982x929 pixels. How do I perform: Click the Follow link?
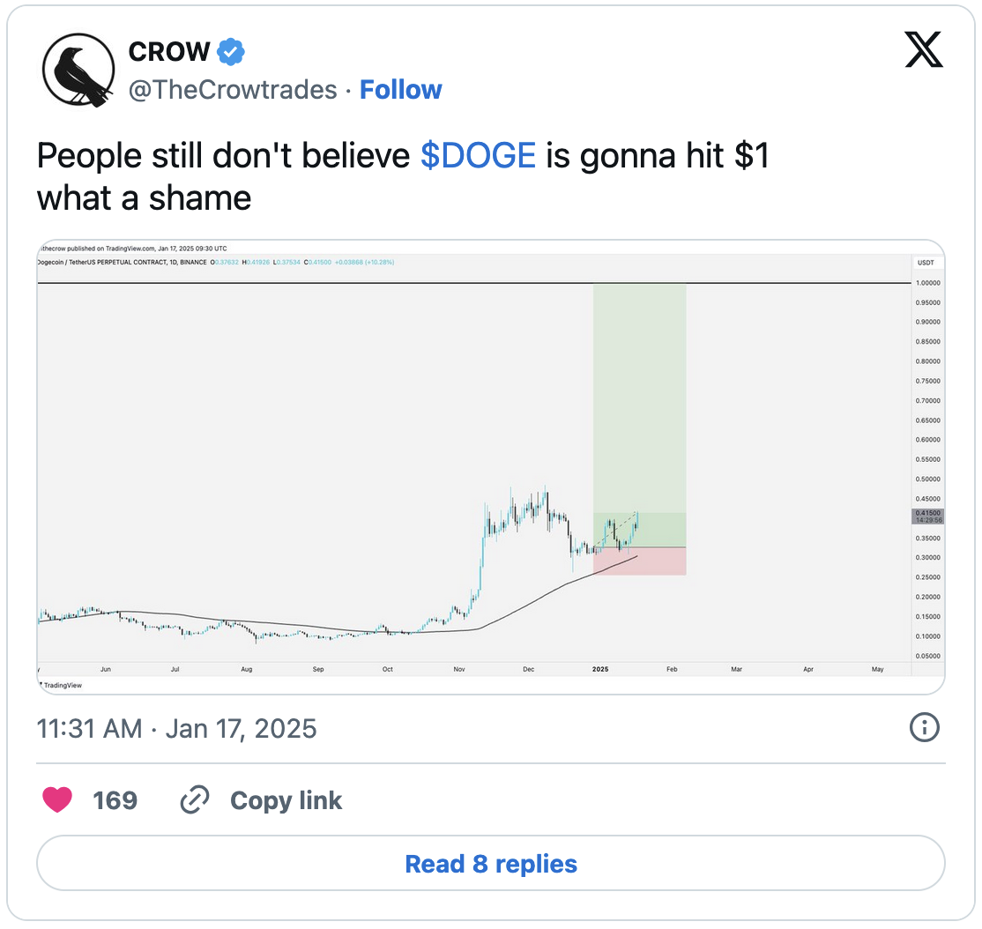[x=401, y=89]
